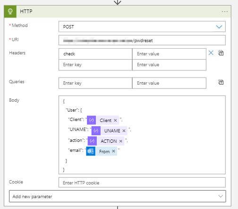Click the URI field ending in /pwdreset

click(142, 40)
